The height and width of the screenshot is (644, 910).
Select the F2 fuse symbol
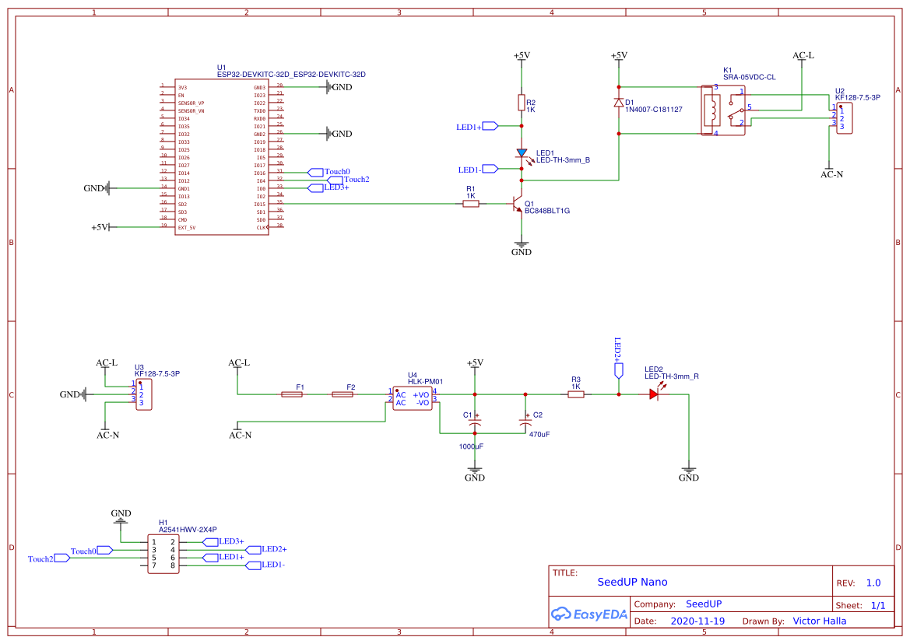(x=343, y=394)
